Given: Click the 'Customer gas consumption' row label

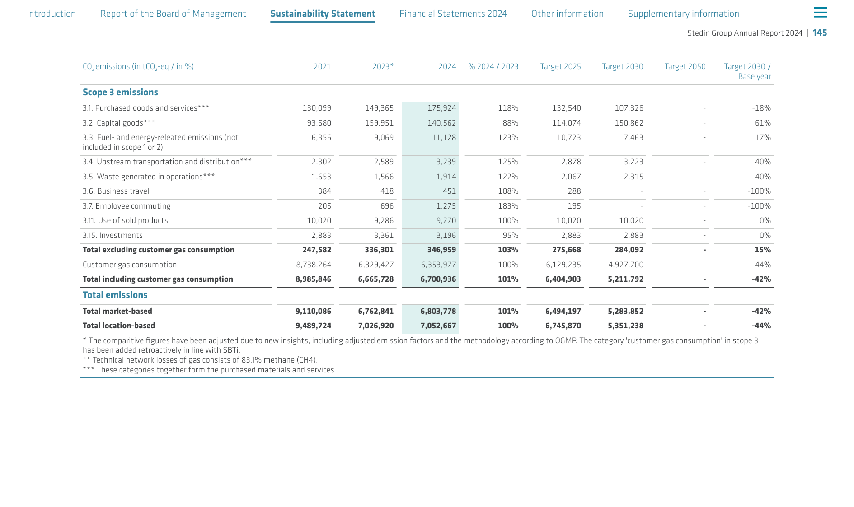Looking at the screenshot, I should coord(130,265).
